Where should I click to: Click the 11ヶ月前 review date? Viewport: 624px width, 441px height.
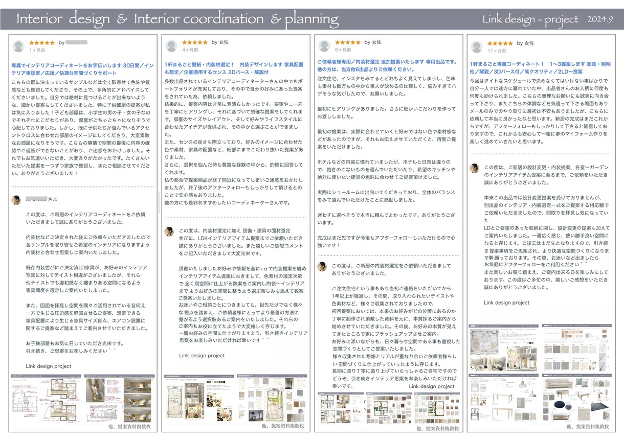[496, 51]
